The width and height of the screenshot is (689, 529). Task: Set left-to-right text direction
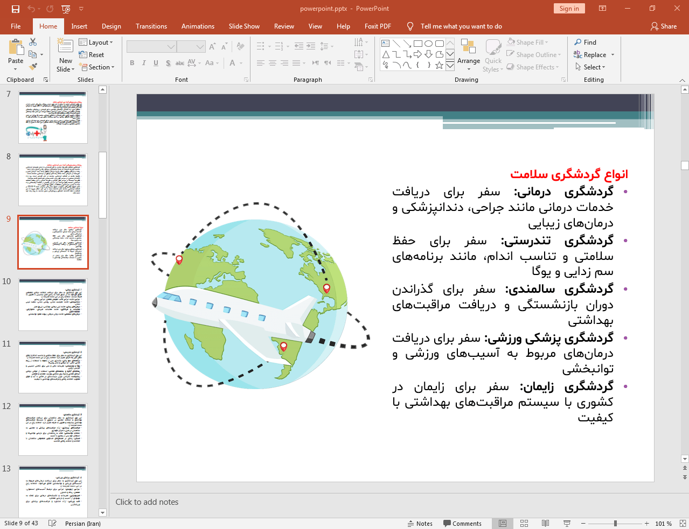tap(316, 63)
